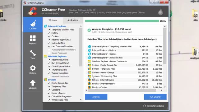Click the Windows Explorer folder group icon
The width and height of the screenshot is (199, 112).
coord(45,56)
